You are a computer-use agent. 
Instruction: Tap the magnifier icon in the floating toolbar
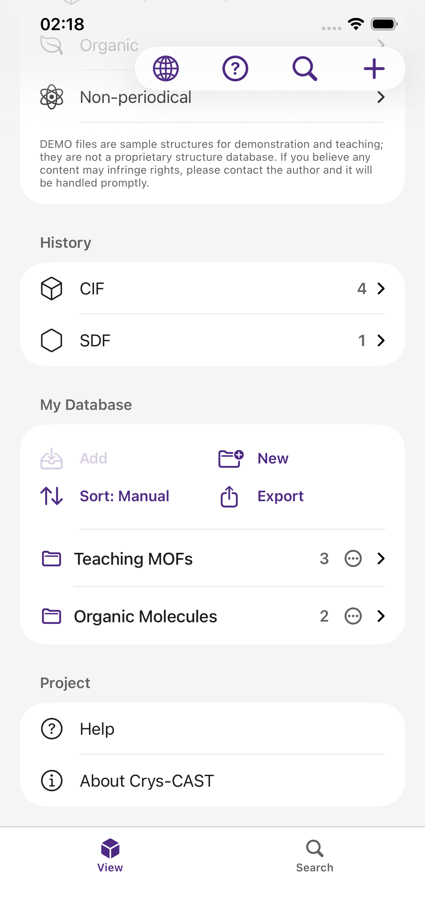(305, 68)
